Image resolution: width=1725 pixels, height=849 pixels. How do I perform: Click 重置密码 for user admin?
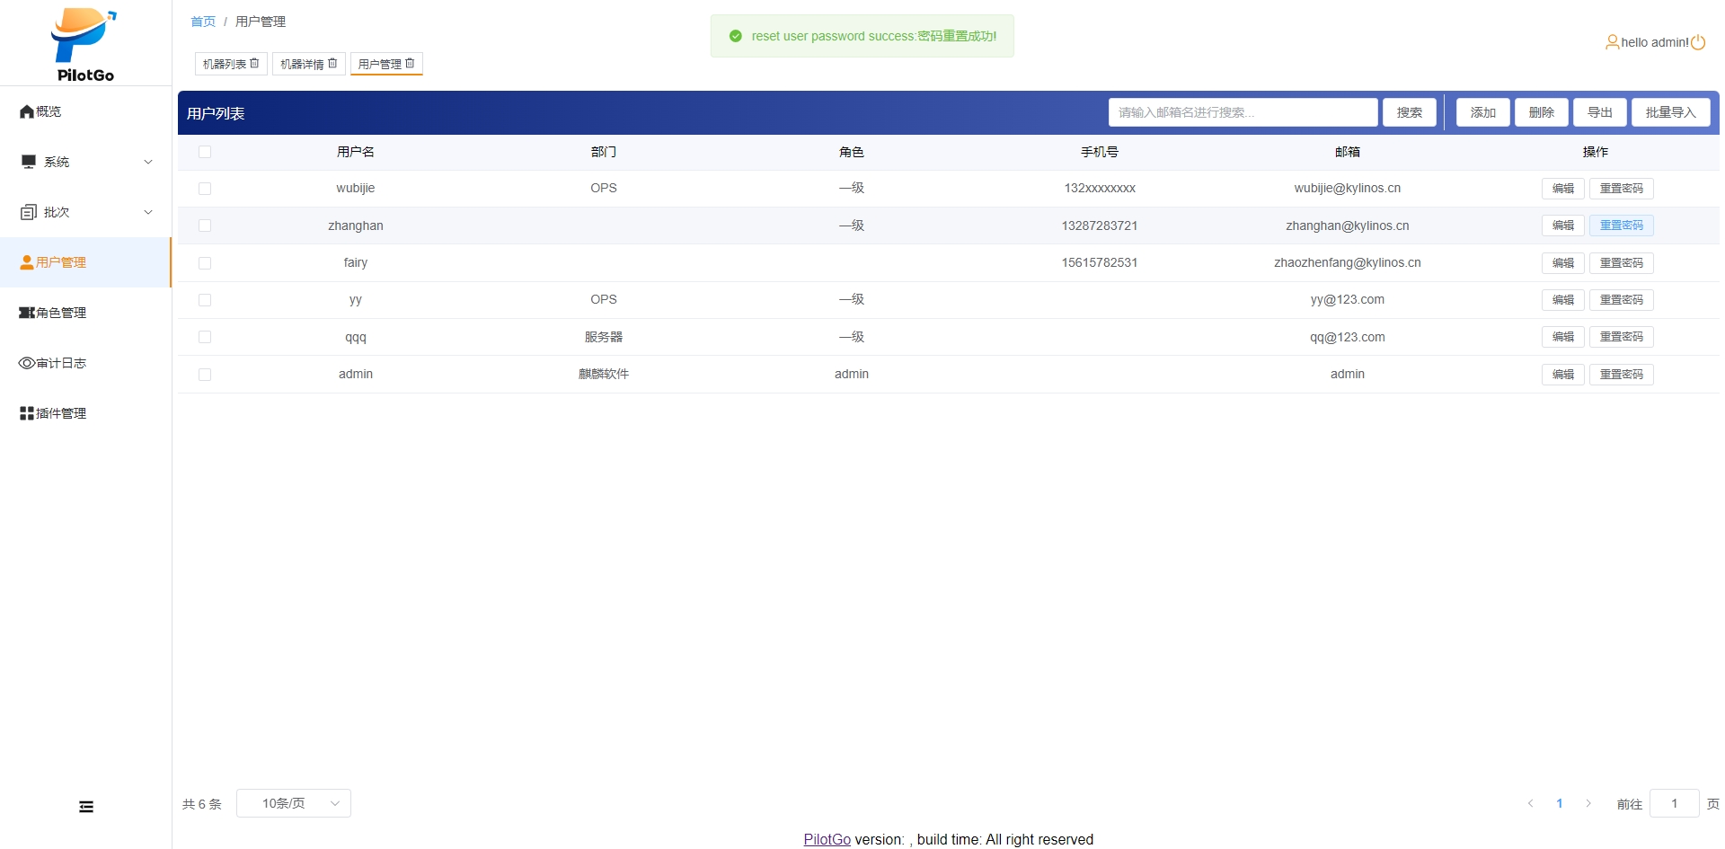coord(1621,375)
